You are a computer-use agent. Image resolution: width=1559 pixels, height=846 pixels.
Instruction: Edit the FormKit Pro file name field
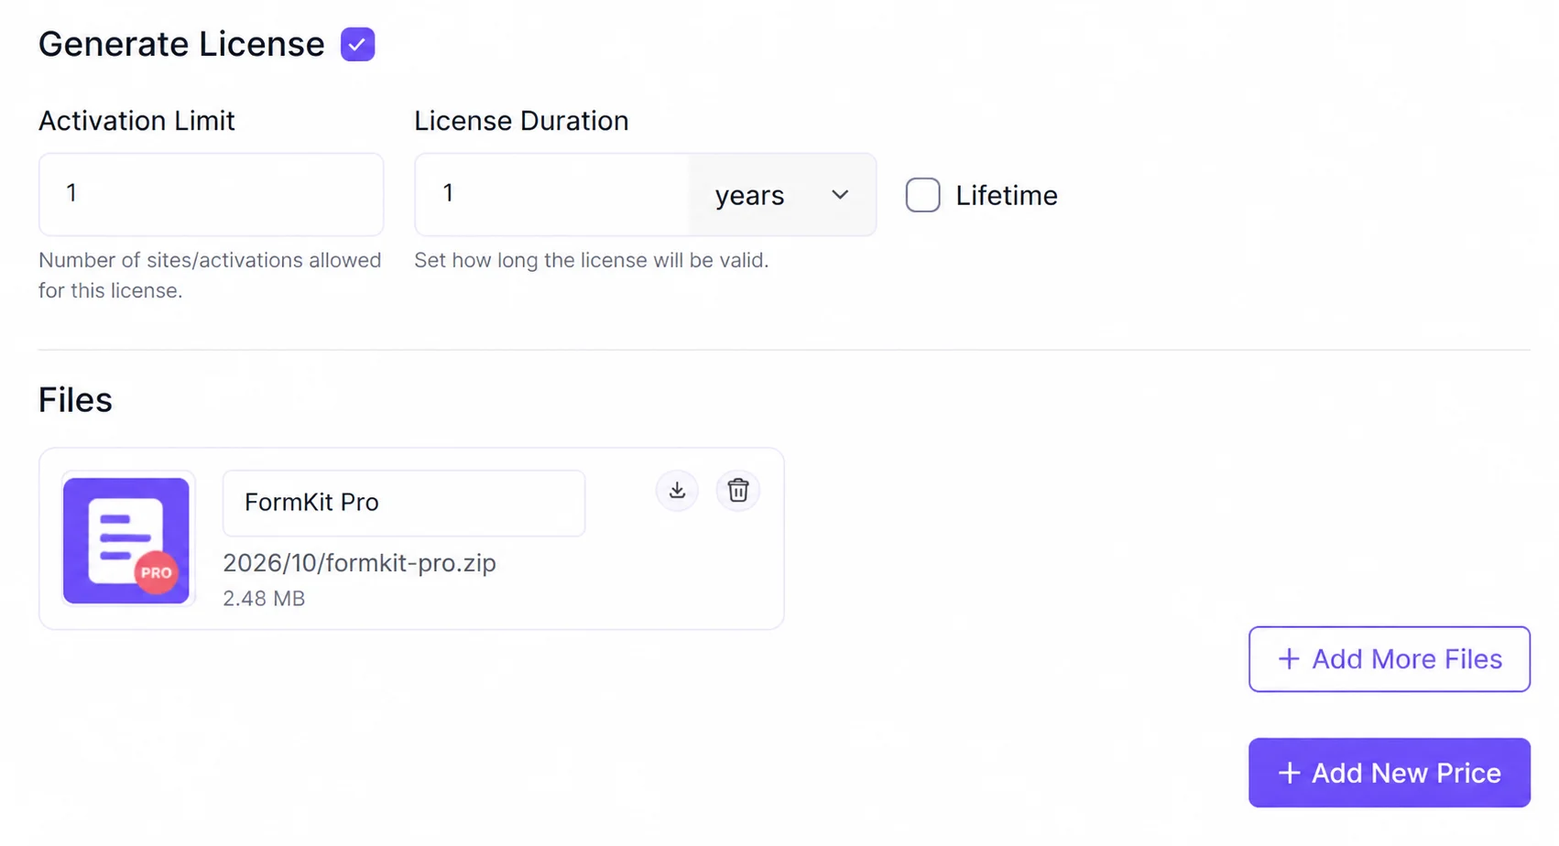(x=404, y=503)
